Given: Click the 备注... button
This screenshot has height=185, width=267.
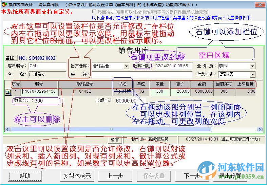Looking at the screenshot, I should coord(11,58).
